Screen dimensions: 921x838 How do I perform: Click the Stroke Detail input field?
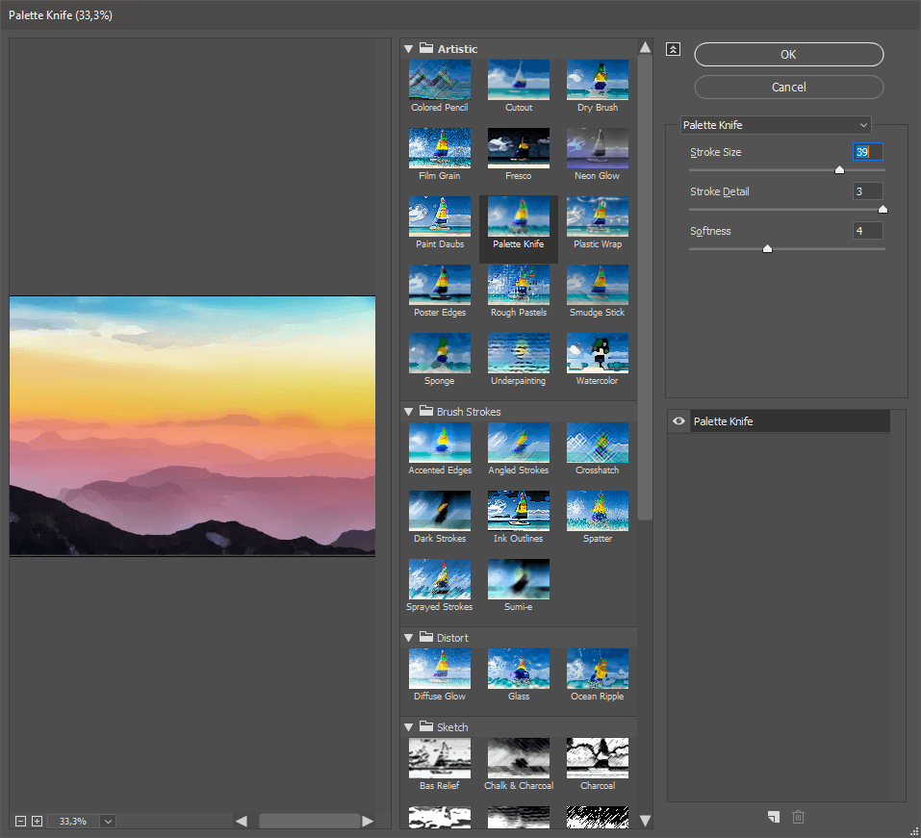pos(867,190)
